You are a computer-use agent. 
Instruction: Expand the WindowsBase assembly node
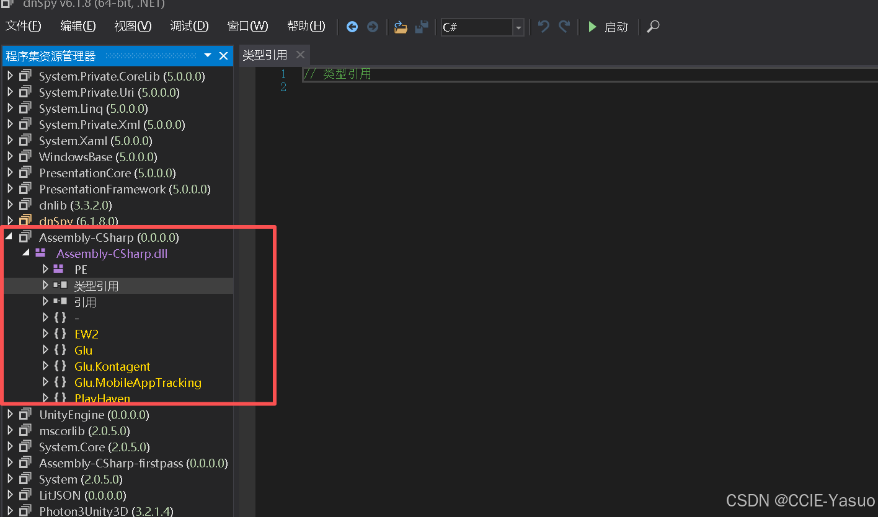click(x=10, y=156)
